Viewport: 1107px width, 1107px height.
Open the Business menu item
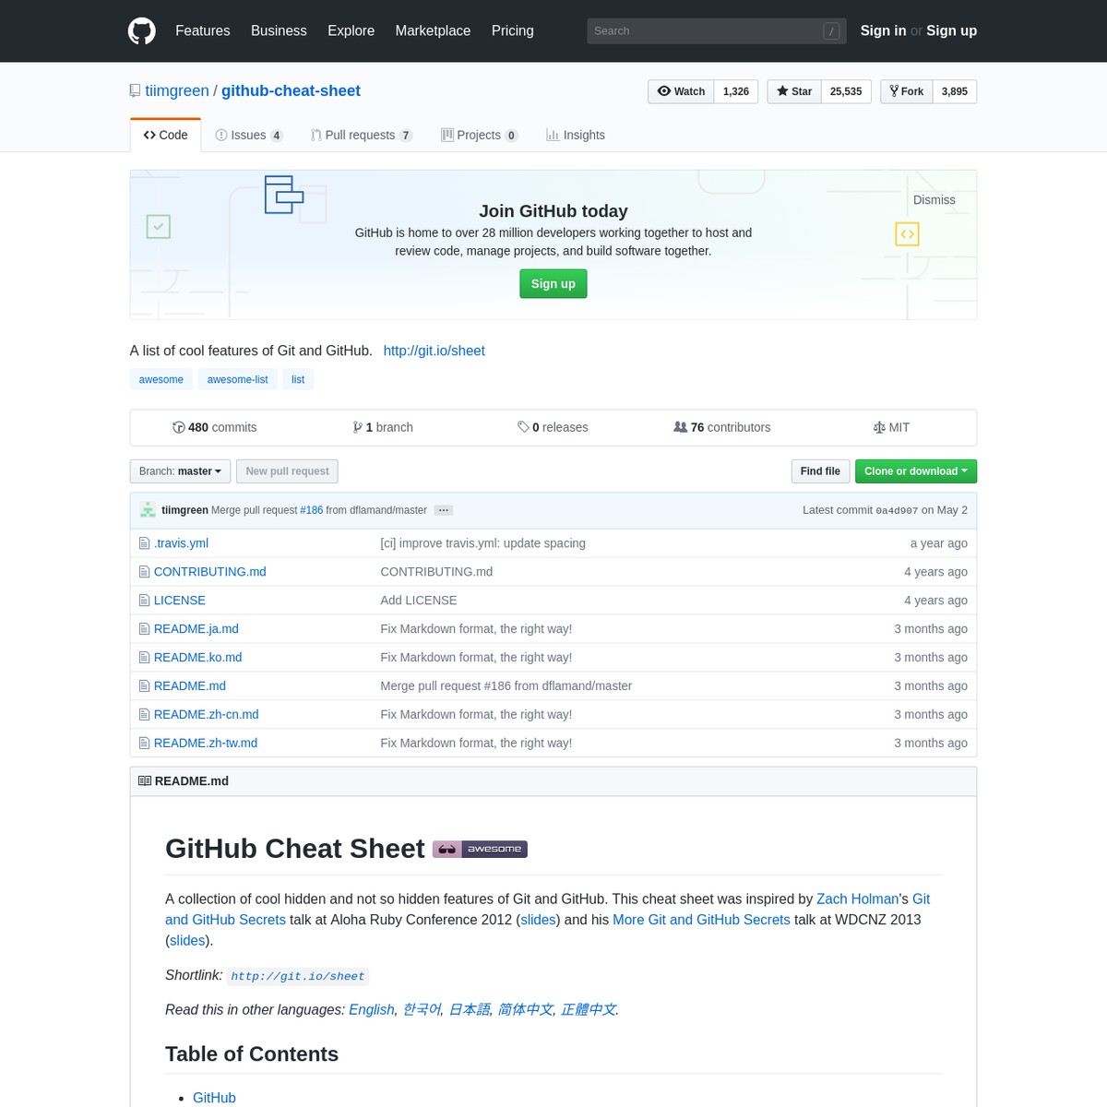click(x=279, y=30)
